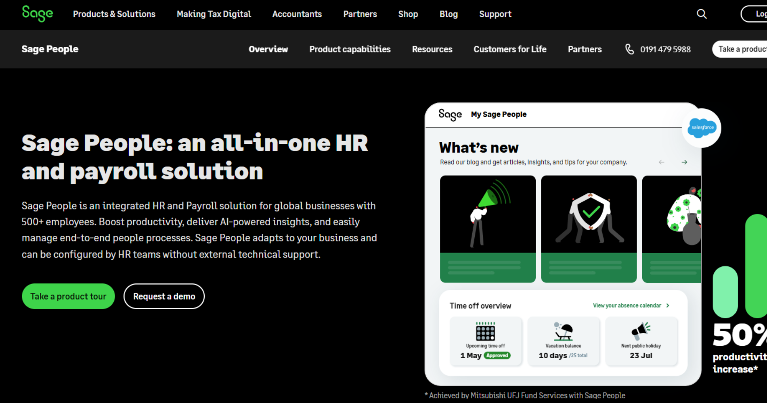Click the Mitsubishi UFJ footnote text
767x403 pixels.
[x=525, y=395]
